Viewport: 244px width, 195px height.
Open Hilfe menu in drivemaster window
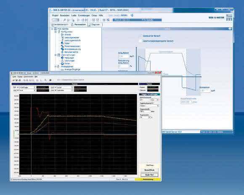(x=101, y=16)
